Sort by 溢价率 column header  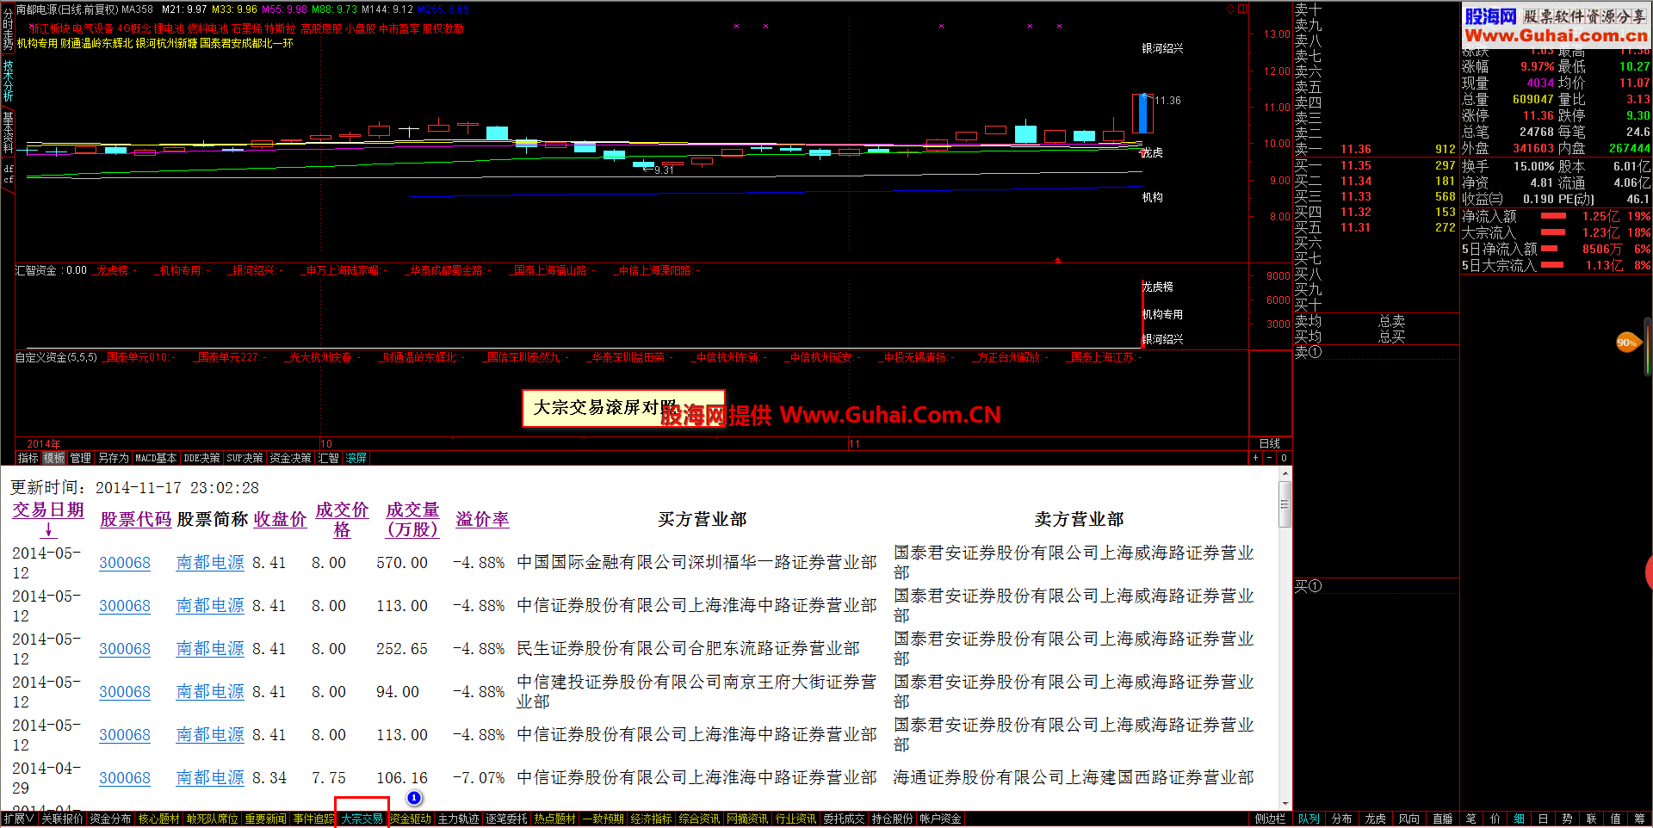482,519
